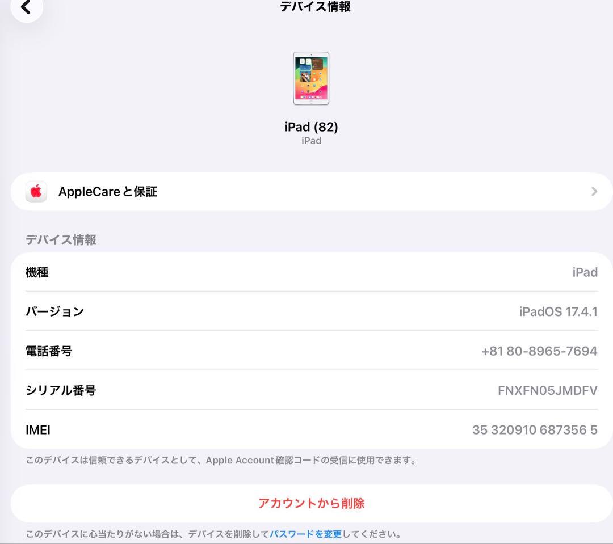Open the AppleCareと保証 row

tap(312, 192)
